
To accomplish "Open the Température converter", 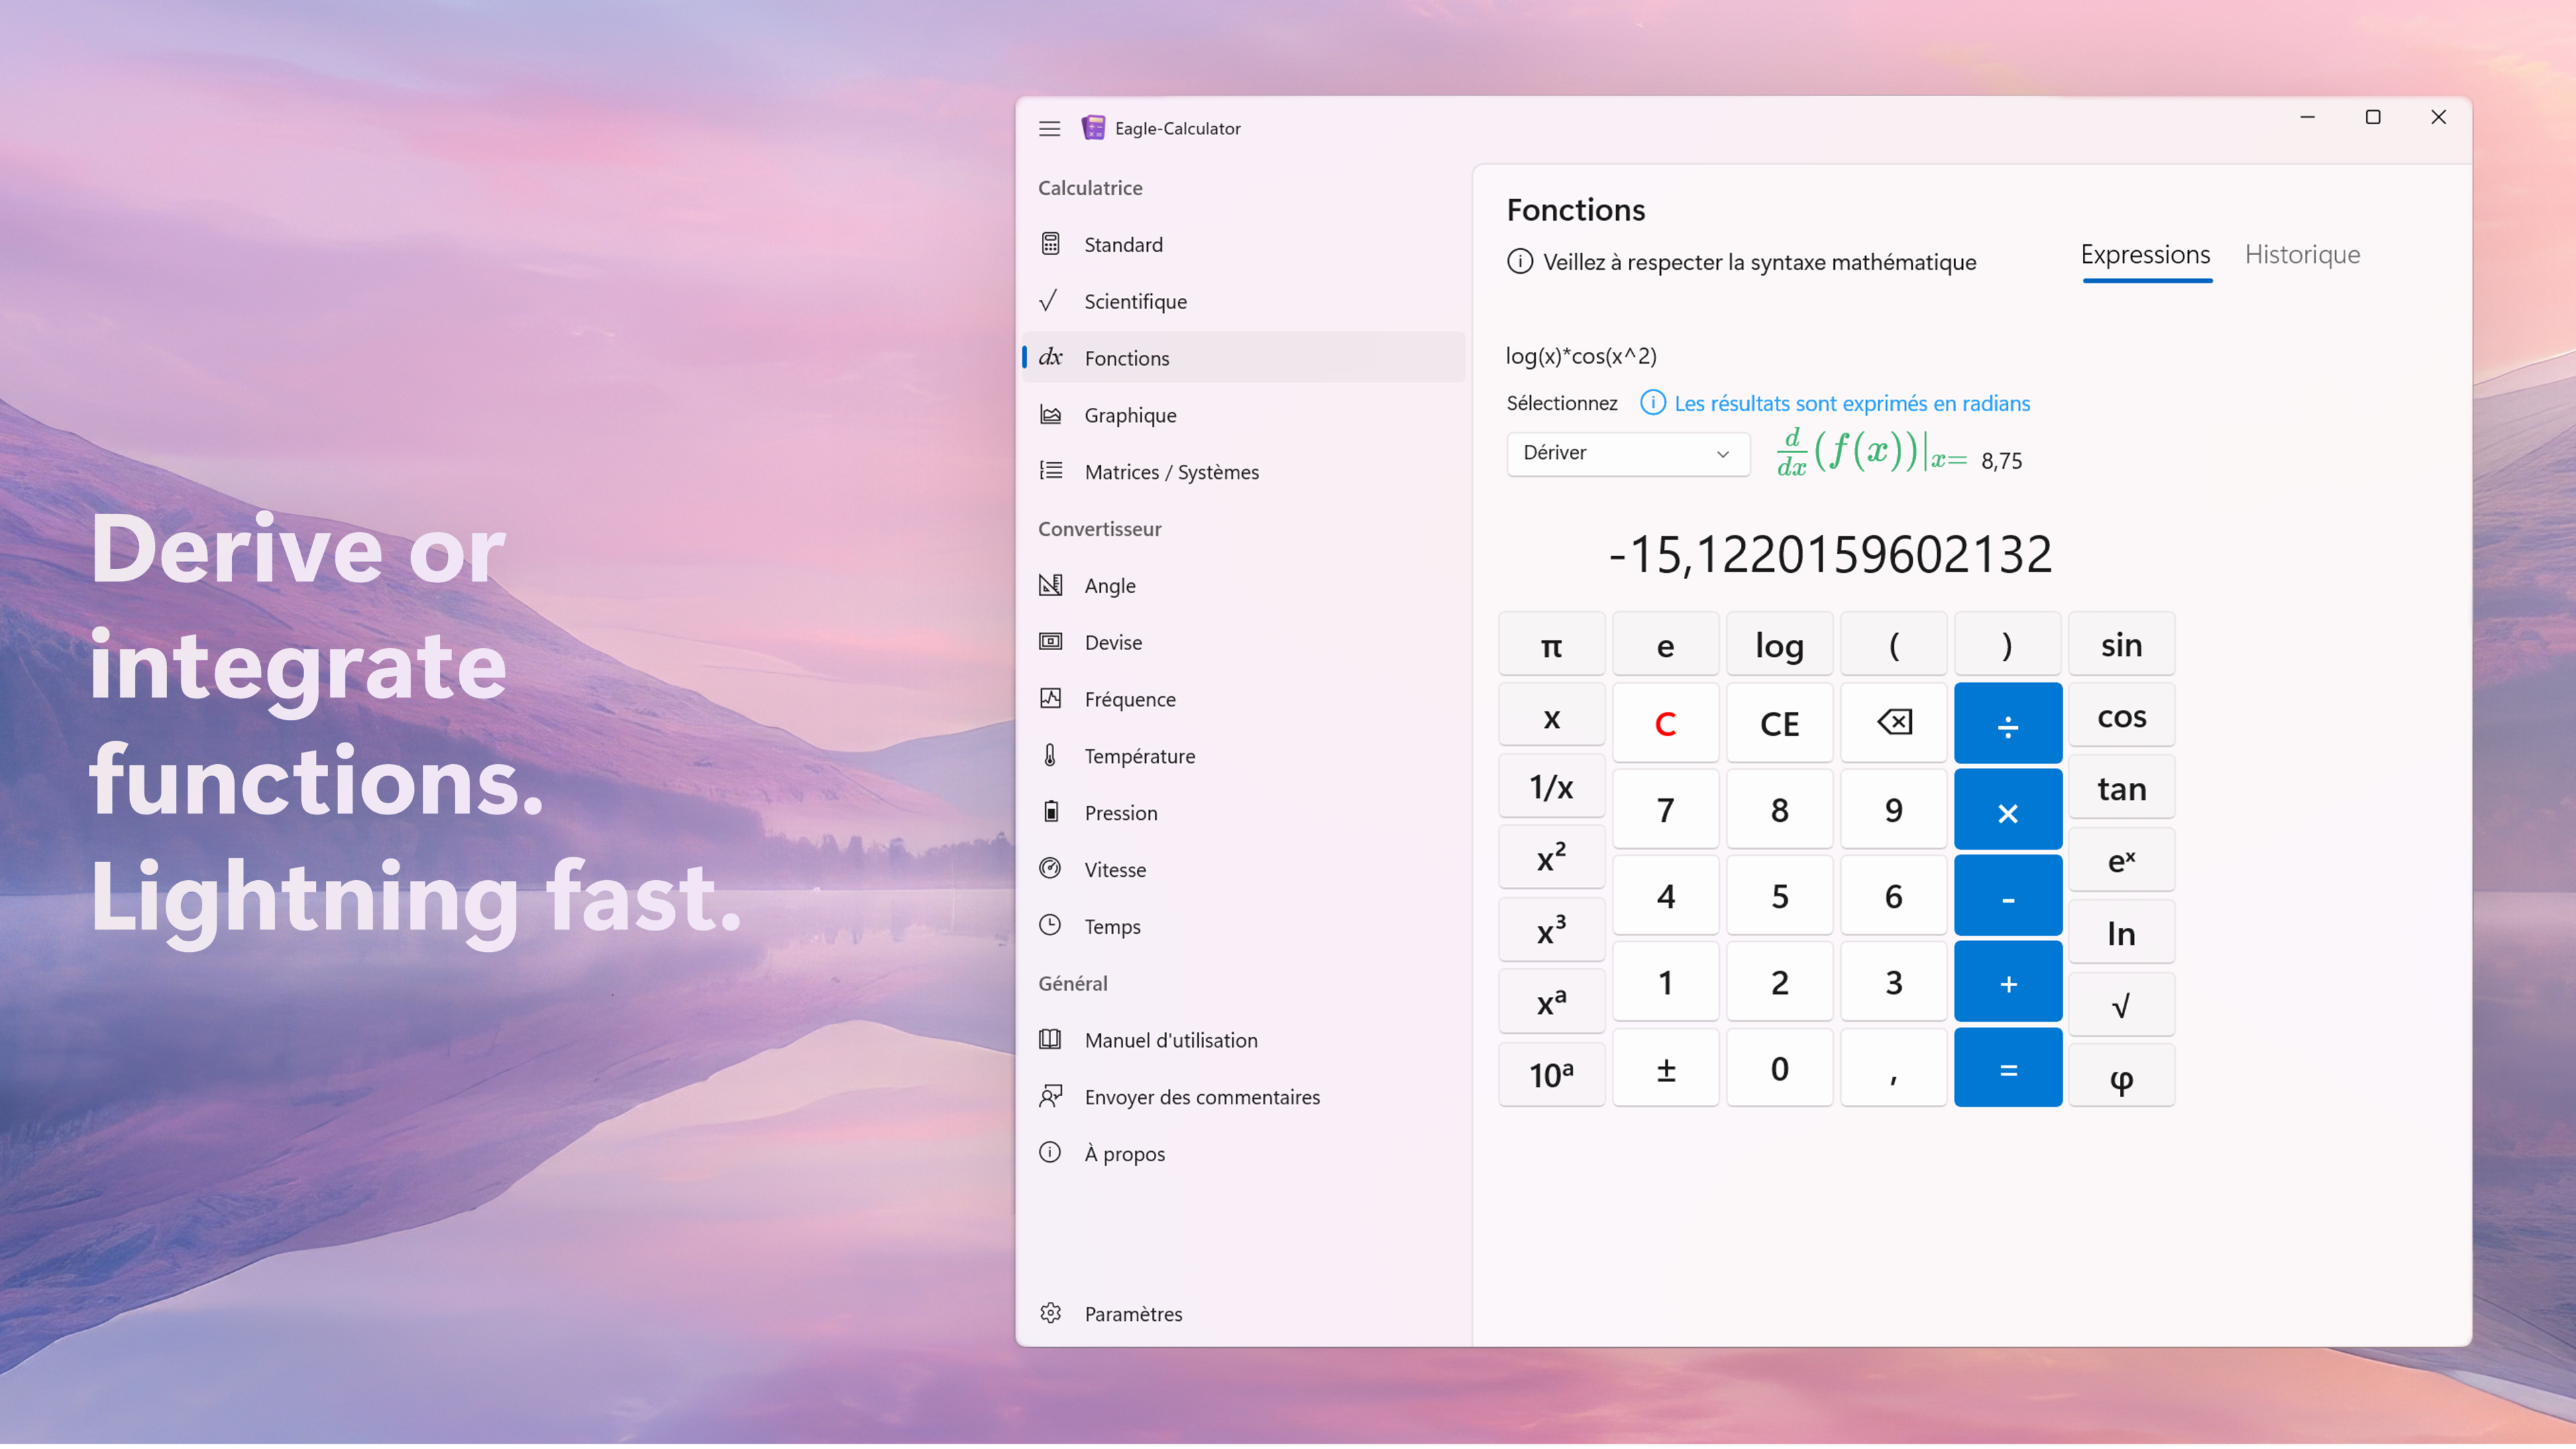I will pos(1243,756).
